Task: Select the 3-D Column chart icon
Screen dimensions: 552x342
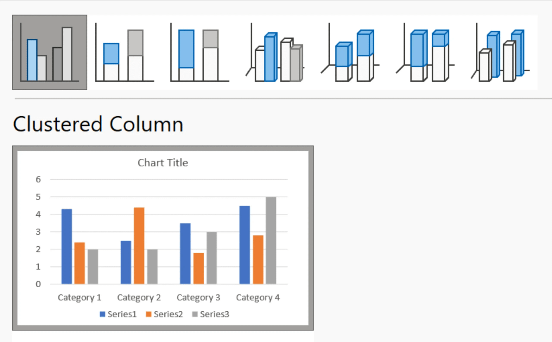Action: tap(500, 52)
